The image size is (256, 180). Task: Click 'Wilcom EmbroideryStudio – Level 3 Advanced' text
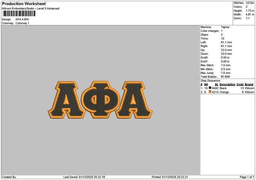pos(31,8)
